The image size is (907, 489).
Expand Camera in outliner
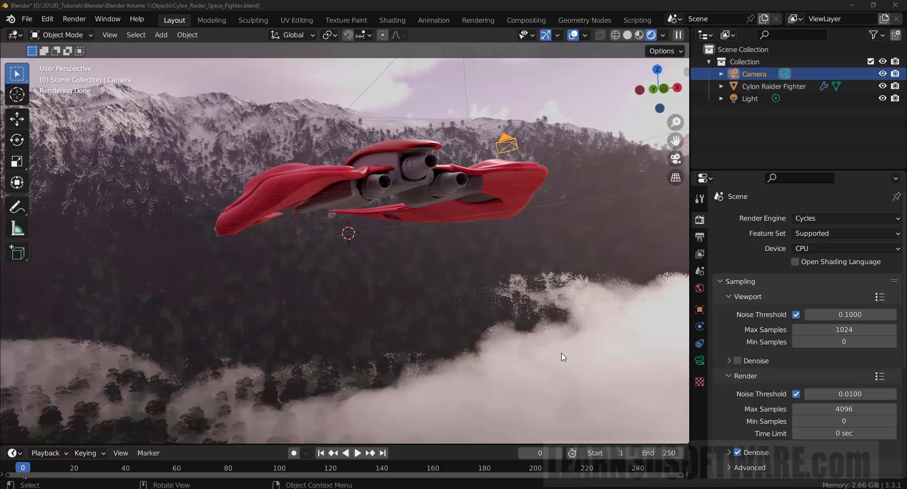click(721, 74)
